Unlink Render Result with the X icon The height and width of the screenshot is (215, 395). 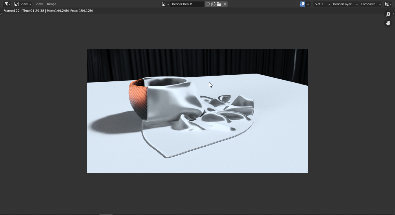pos(225,4)
